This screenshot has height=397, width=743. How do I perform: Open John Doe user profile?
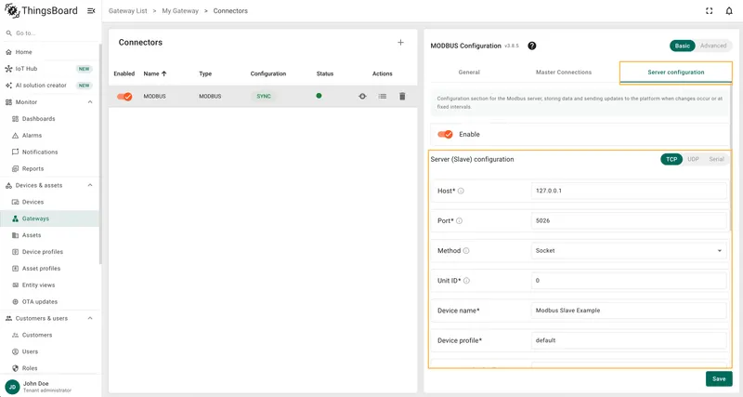pyautogui.click(x=50, y=387)
